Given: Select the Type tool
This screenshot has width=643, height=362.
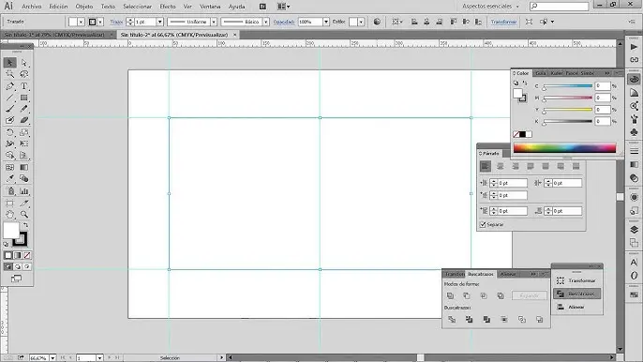Looking at the screenshot, I should point(24,86).
